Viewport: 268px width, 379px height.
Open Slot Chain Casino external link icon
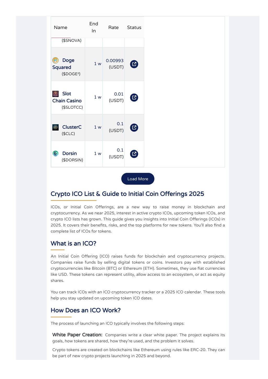point(134,98)
